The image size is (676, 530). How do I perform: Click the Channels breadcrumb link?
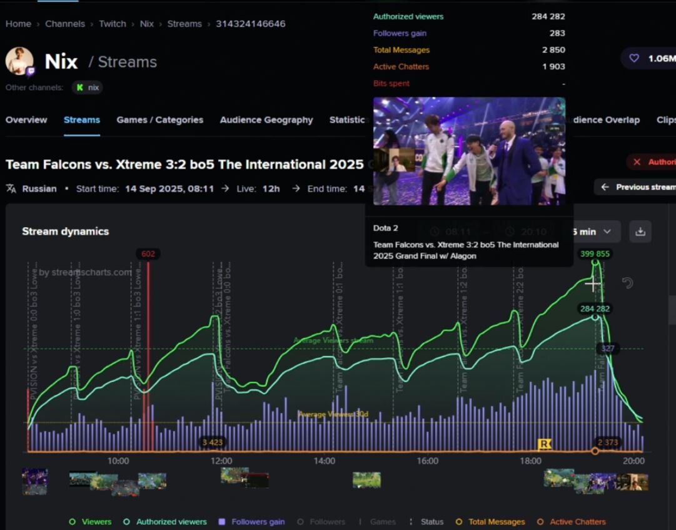pos(65,24)
